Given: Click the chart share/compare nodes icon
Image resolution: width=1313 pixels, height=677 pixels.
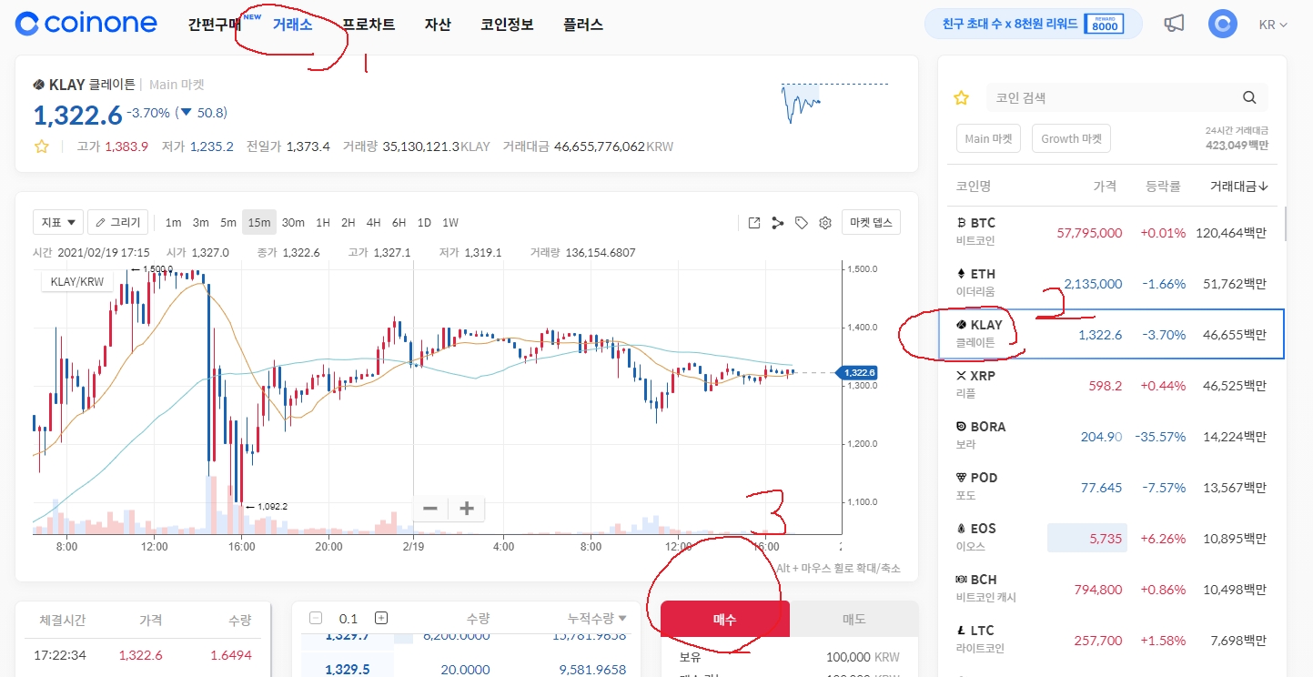Looking at the screenshot, I should click(778, 222).
